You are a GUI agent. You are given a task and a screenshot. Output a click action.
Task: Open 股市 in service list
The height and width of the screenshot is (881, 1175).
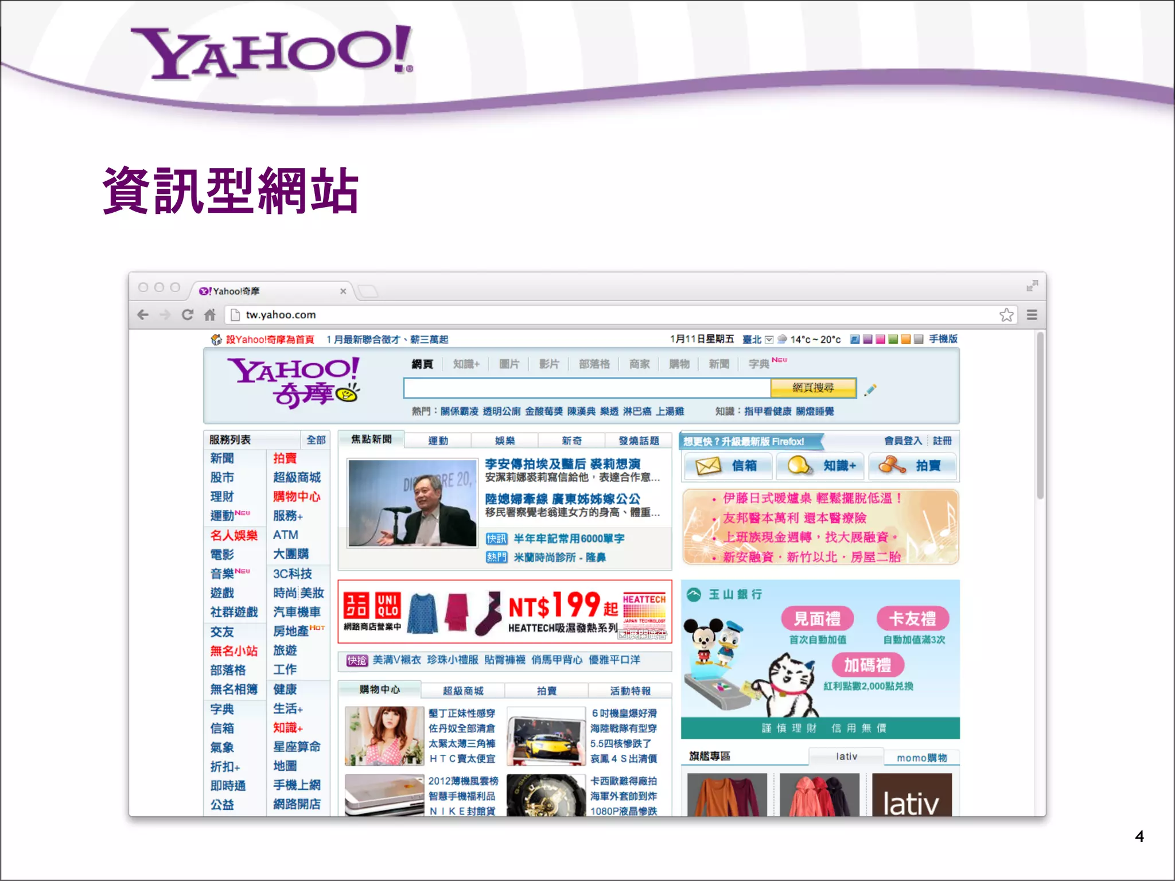(x=222, y=477)
